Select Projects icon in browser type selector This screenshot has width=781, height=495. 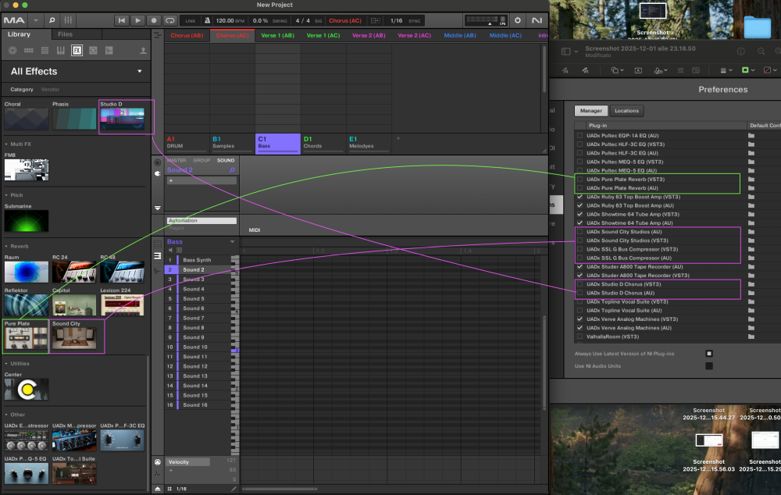click(12, 50)
